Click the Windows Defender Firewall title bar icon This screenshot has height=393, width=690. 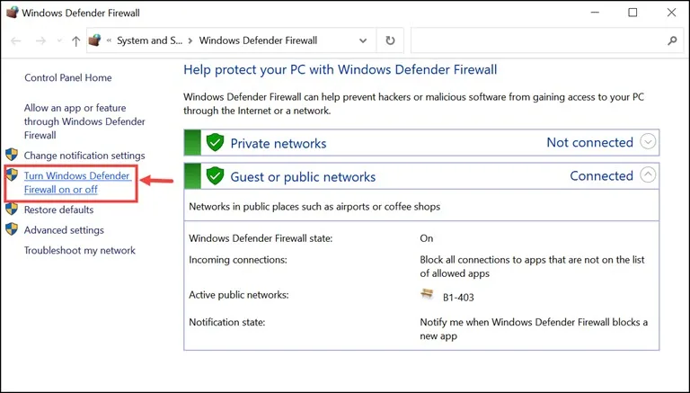[12, 13]
